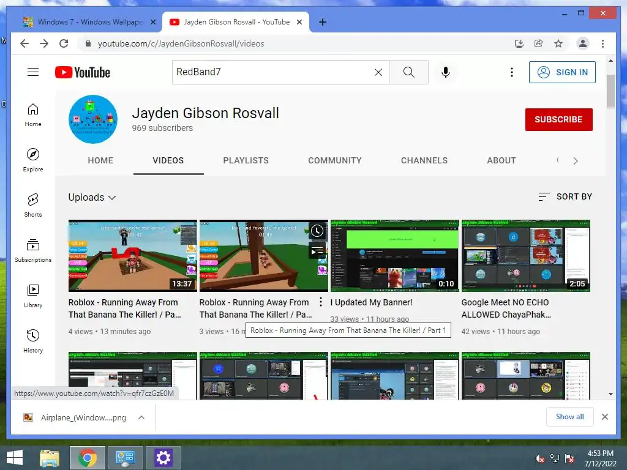
Task: Expand the Uploads dropdown
Action: click(92, 198)
